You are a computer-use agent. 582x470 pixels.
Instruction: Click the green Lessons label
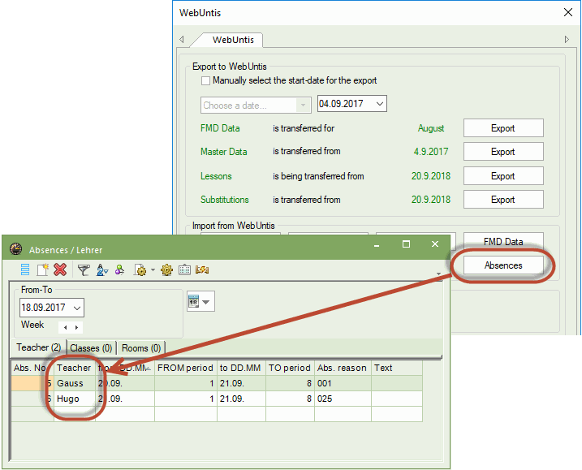click(x=216, y=176)
